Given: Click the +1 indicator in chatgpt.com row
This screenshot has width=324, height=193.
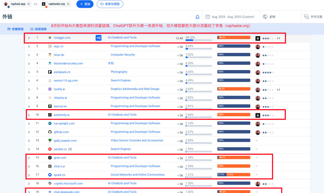Looking at the screenshot, I should pyautogui.click(x=278, y=38).
